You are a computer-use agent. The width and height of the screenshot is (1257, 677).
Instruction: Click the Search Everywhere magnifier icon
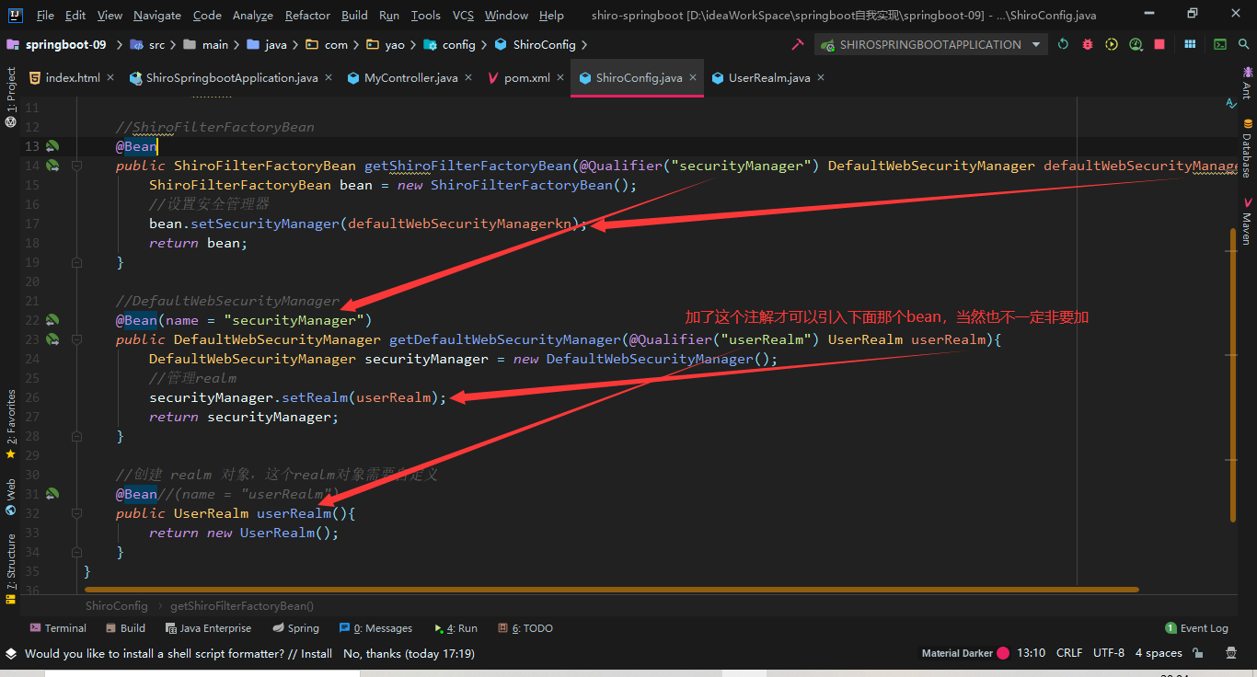[1244, 44]
